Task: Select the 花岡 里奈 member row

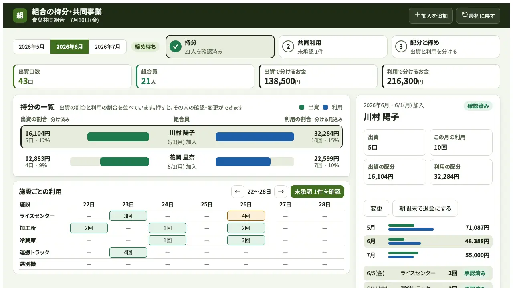Action: click(182, 162)
